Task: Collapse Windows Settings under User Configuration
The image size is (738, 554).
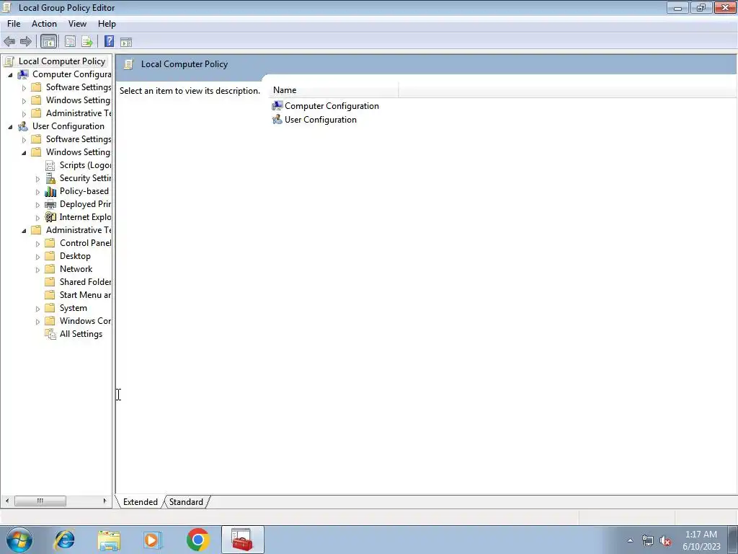Action: (x=24, y=153)
